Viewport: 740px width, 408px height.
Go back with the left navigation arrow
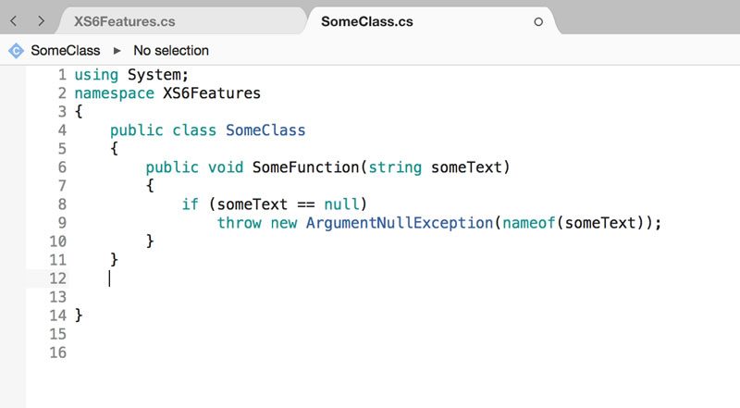click(x=14, y=20)
